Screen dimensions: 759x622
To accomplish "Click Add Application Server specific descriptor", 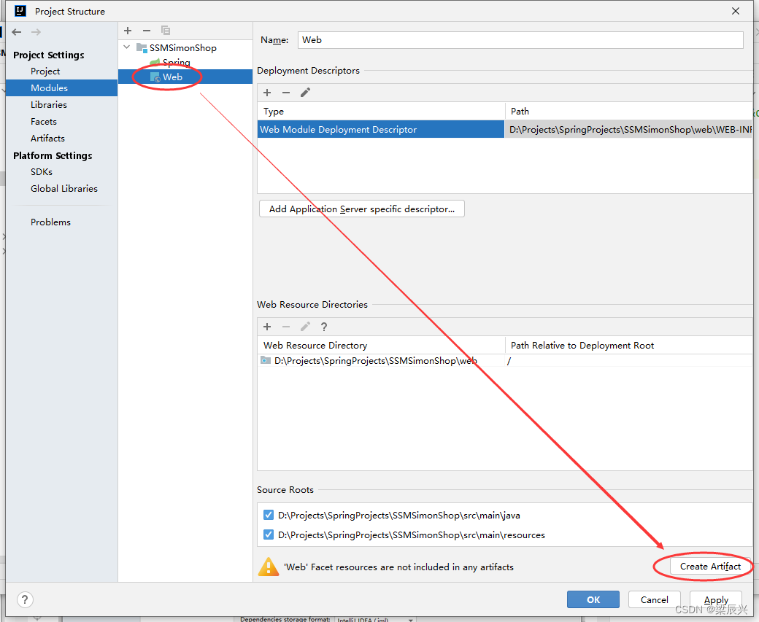I will 361,209.
